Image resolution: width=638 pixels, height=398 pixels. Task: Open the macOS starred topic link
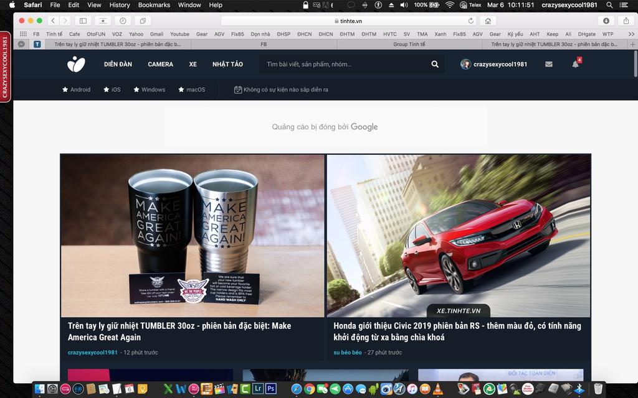(x=192, y=90)
